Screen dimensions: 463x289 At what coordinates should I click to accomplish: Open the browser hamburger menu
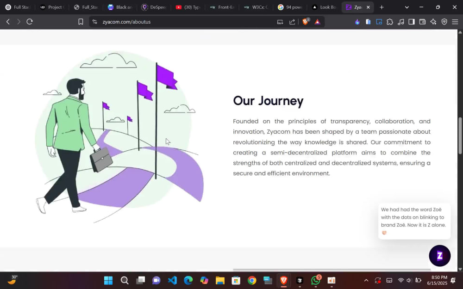[455, 22]
